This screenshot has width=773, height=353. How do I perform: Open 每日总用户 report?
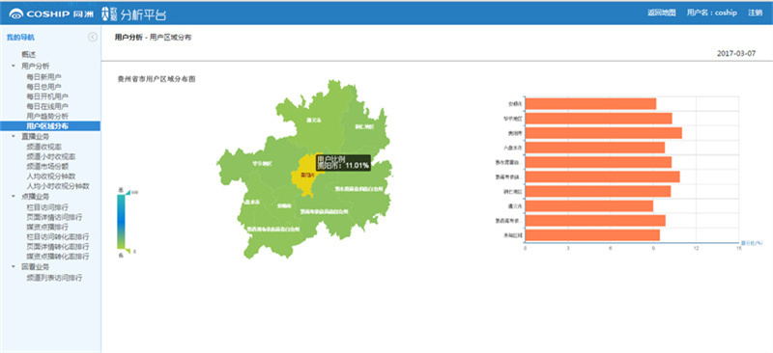coord(43,87)
